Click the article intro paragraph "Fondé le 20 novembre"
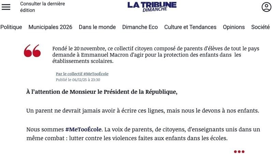This screenshot has height=154, width=273. coord(155,55)
